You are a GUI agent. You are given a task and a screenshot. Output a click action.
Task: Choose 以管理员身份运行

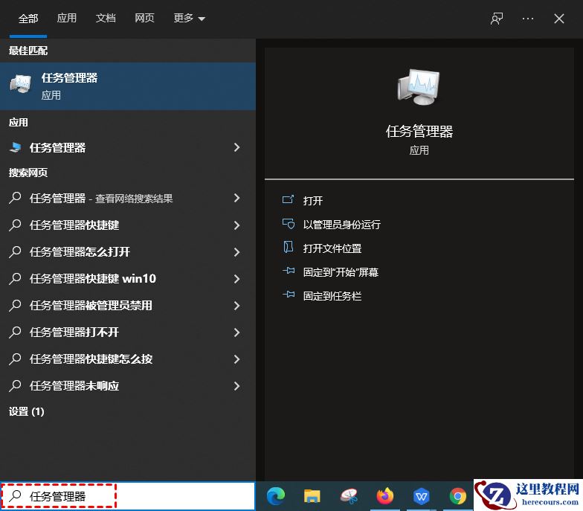pos(342,225)
